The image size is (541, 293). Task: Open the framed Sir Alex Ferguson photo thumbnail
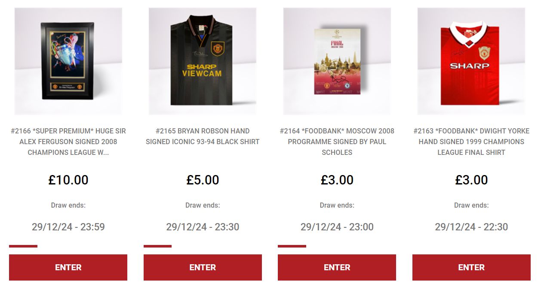68,61
